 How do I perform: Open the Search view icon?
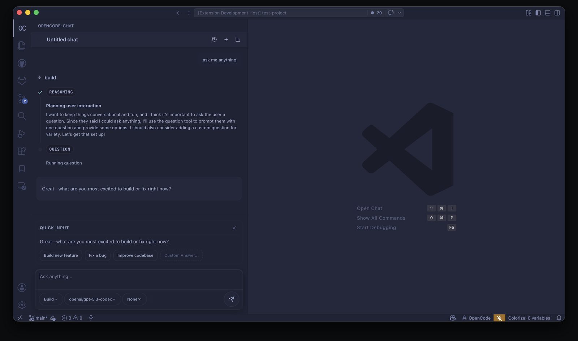click(x=22, y=116)
